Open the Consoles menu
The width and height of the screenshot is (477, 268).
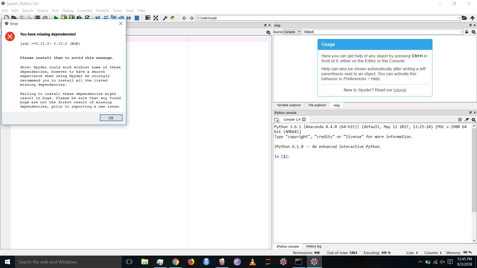click(x=85, y=11)
